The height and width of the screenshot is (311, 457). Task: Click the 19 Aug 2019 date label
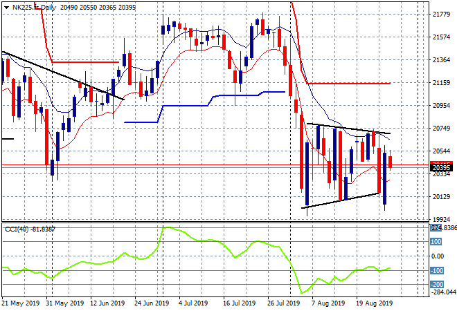coord(374,303)
